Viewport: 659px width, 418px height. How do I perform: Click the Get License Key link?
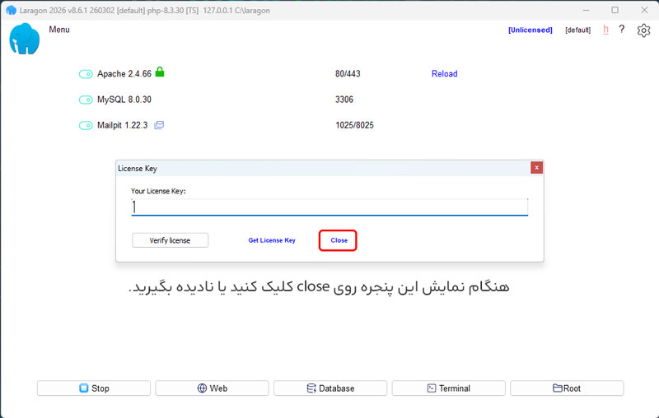272,240
